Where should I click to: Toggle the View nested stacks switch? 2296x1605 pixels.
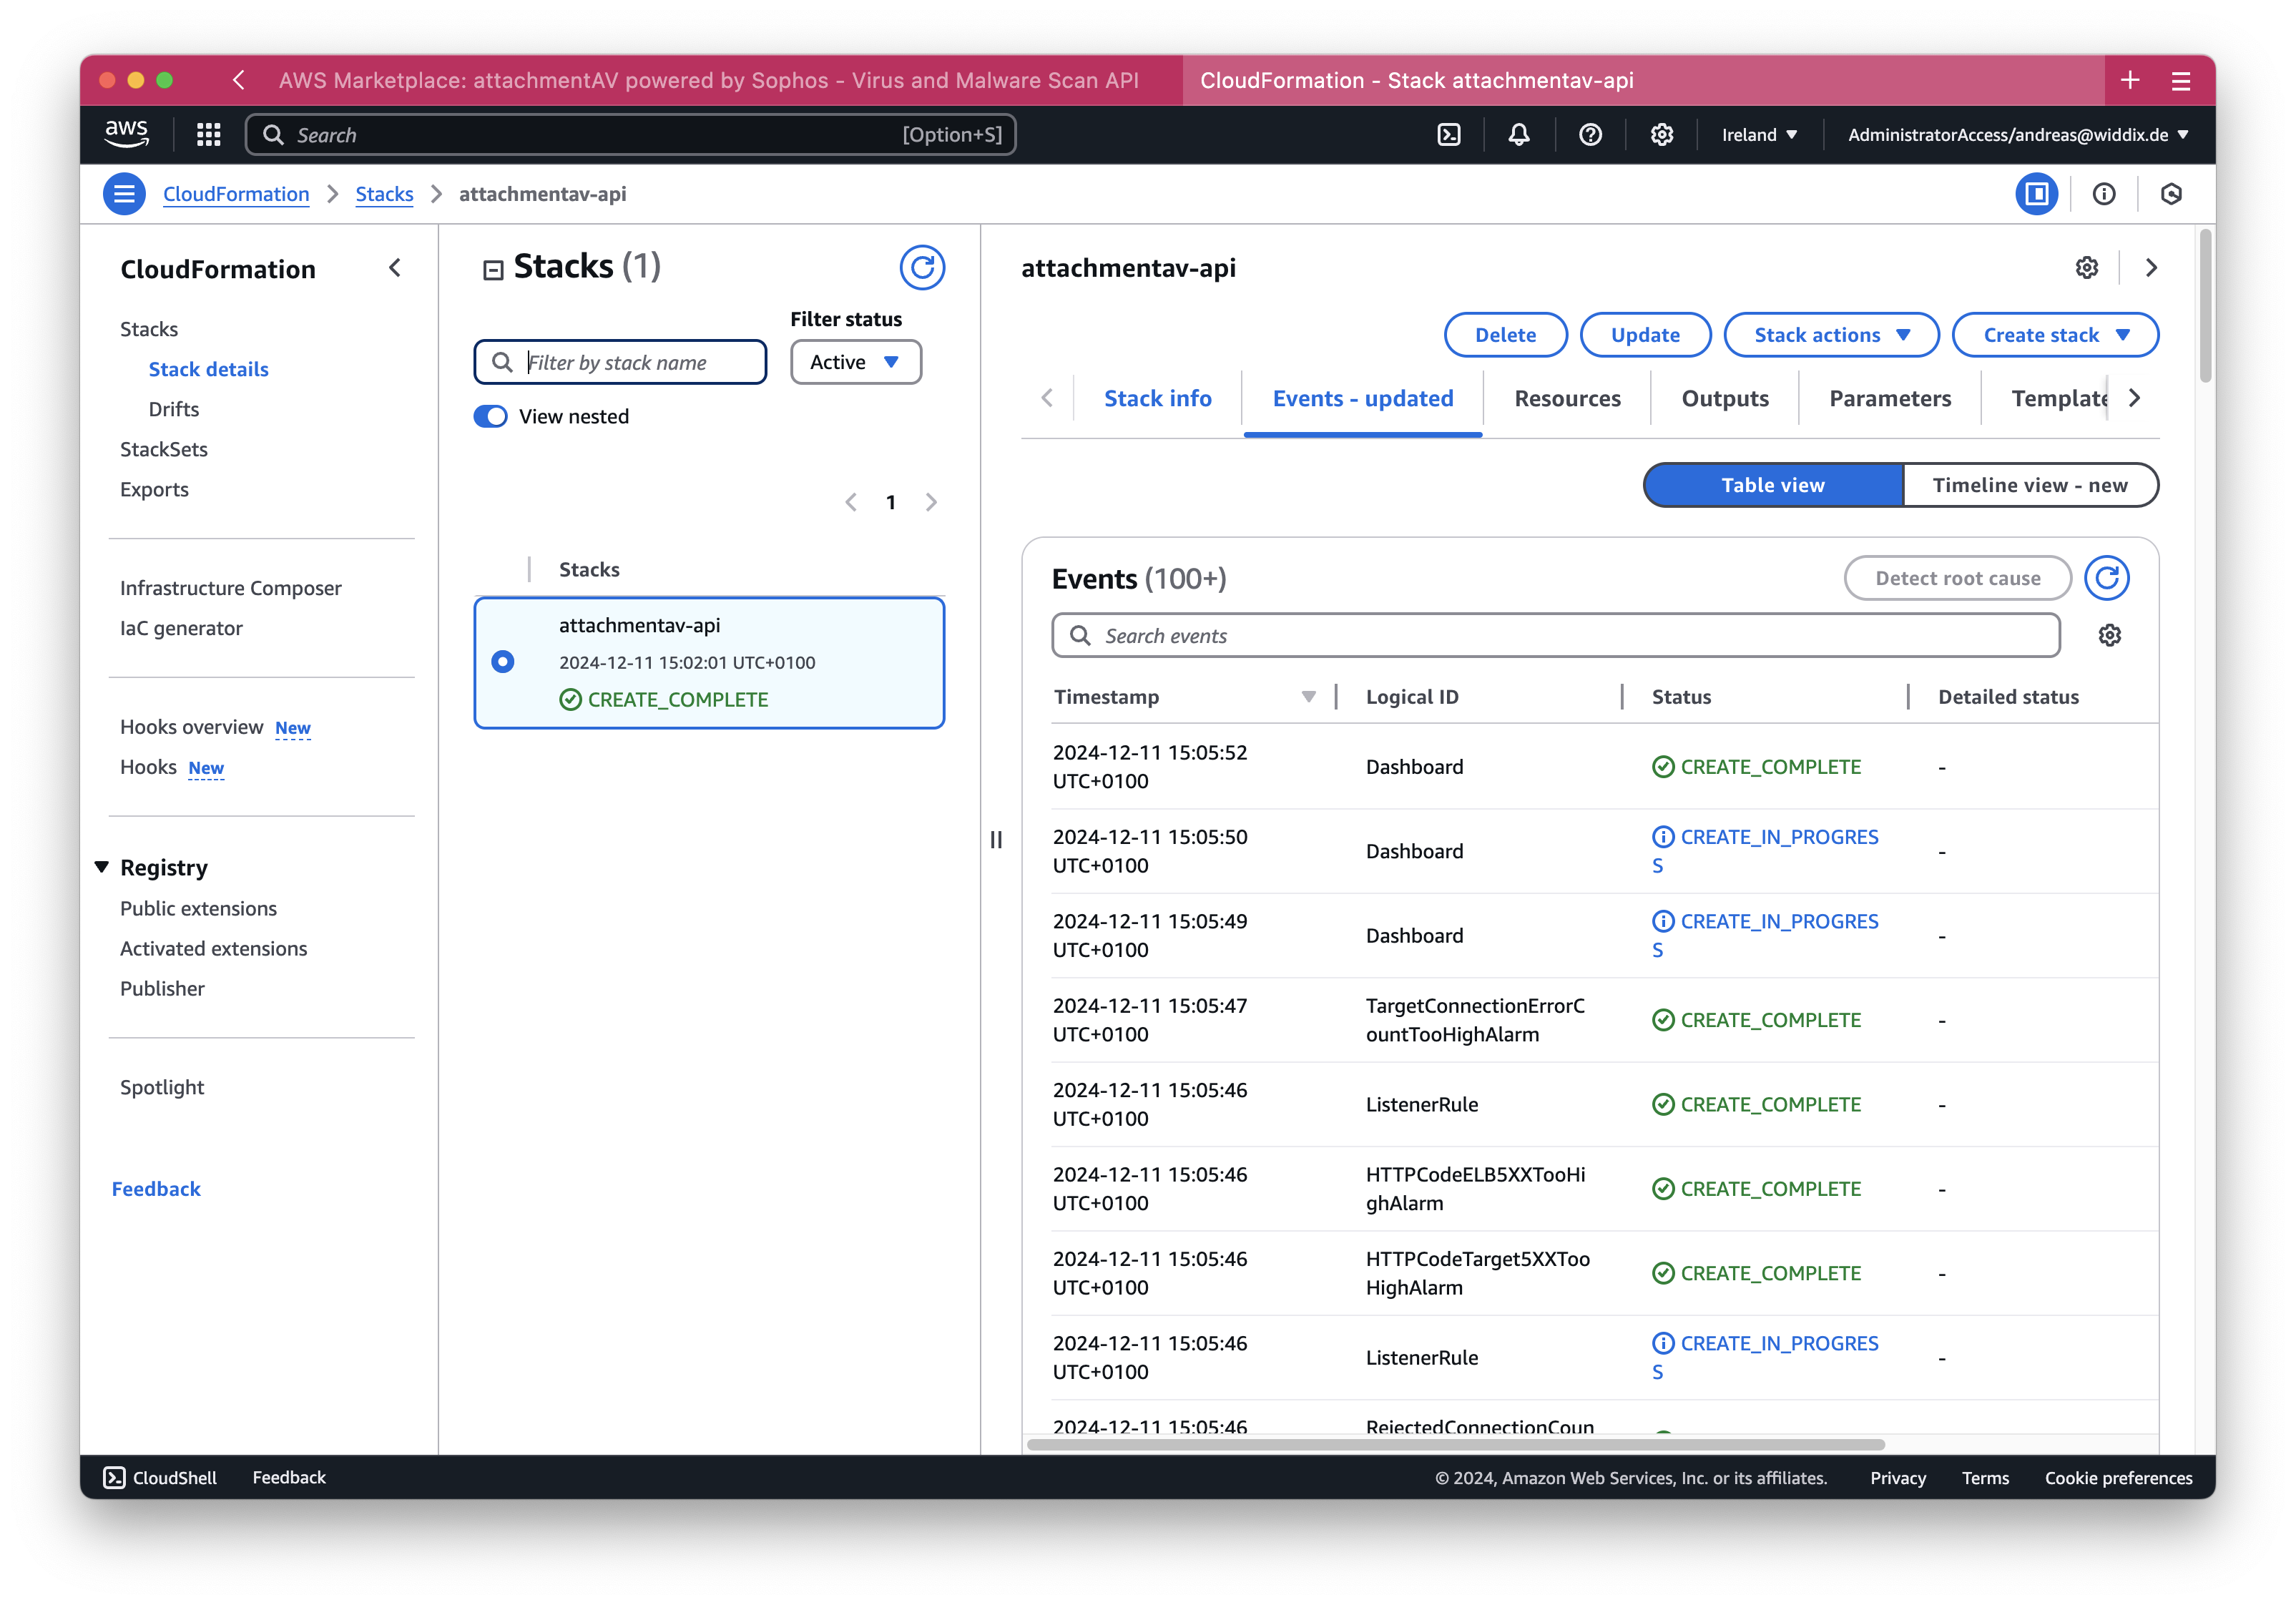coord(492,416)
